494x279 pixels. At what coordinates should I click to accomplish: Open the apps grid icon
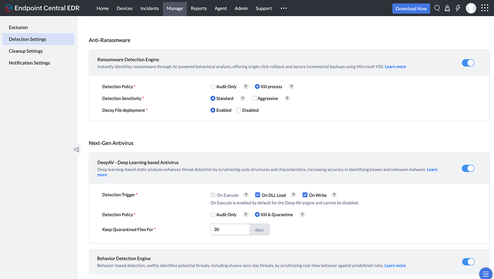click(x=485, y=8)
